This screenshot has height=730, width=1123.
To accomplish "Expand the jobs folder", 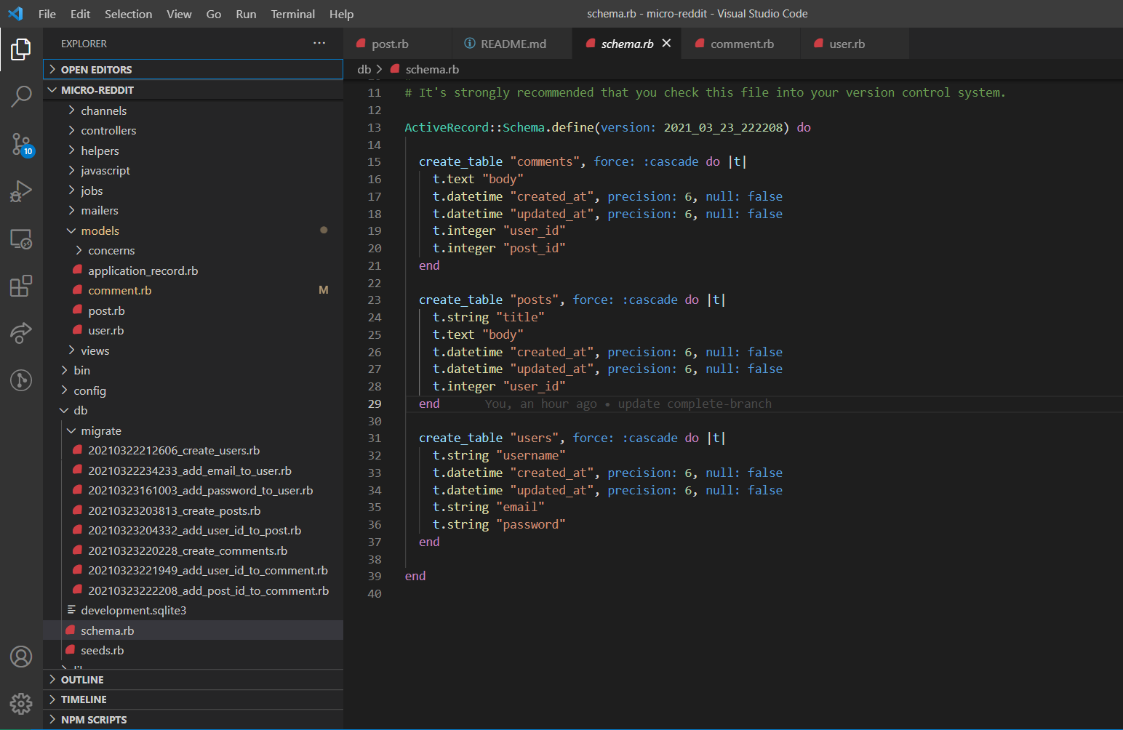I will pos(193,190).
